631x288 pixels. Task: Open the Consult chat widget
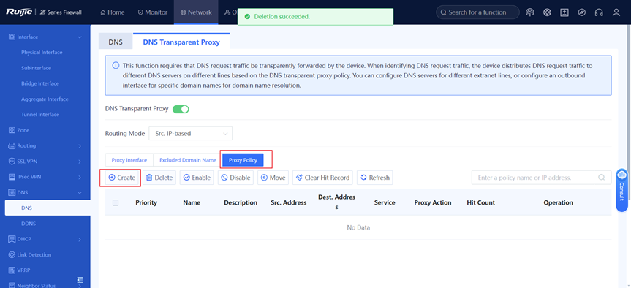621,190
